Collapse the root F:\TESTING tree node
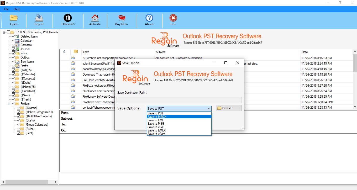 coord(4,32)
